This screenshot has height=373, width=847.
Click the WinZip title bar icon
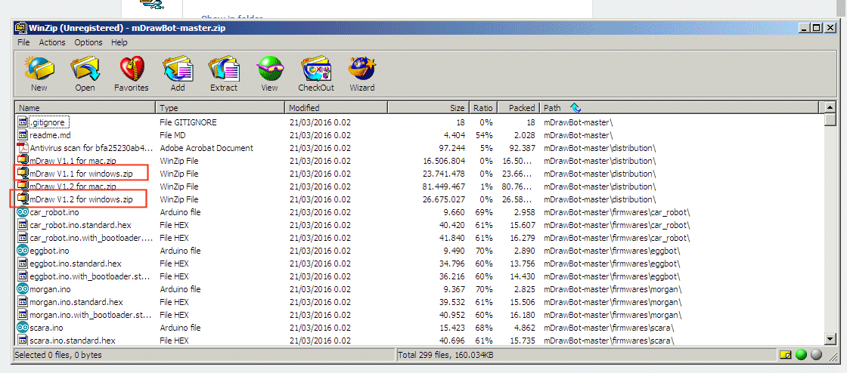click(20, 28)
